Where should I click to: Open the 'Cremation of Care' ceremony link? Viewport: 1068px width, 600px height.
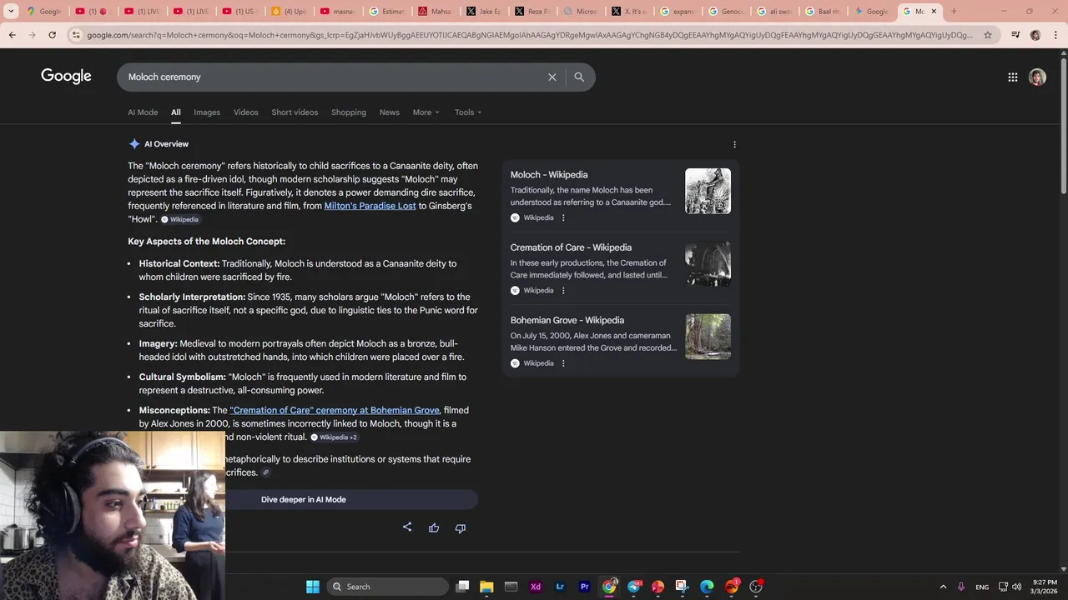(335, 410)
